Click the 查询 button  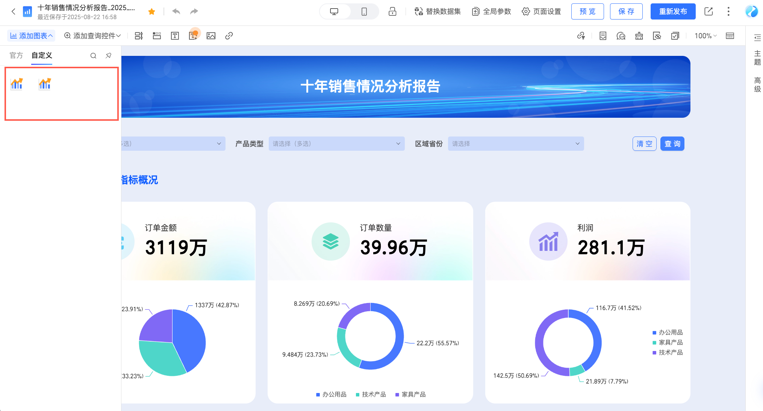(x=672, y=144)
